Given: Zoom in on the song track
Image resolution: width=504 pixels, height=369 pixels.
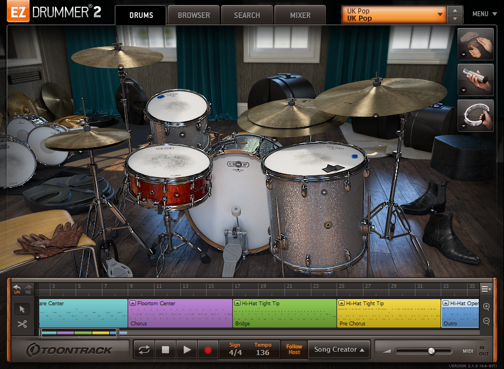Looking at the screenshot, I should click(x=486, y=306).
